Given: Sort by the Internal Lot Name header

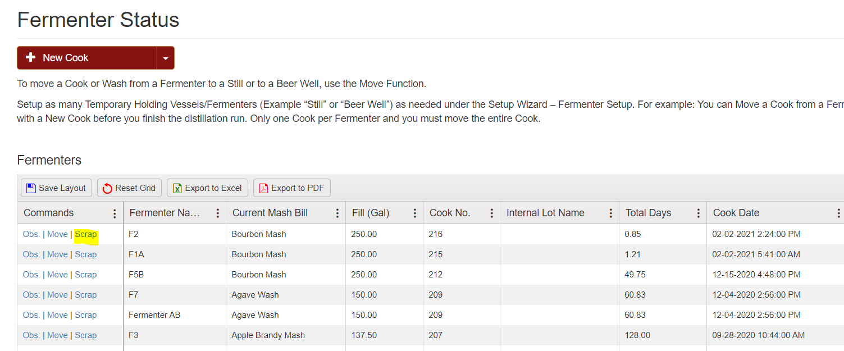Looking at the screenshot, I should [x=545, y=213].
